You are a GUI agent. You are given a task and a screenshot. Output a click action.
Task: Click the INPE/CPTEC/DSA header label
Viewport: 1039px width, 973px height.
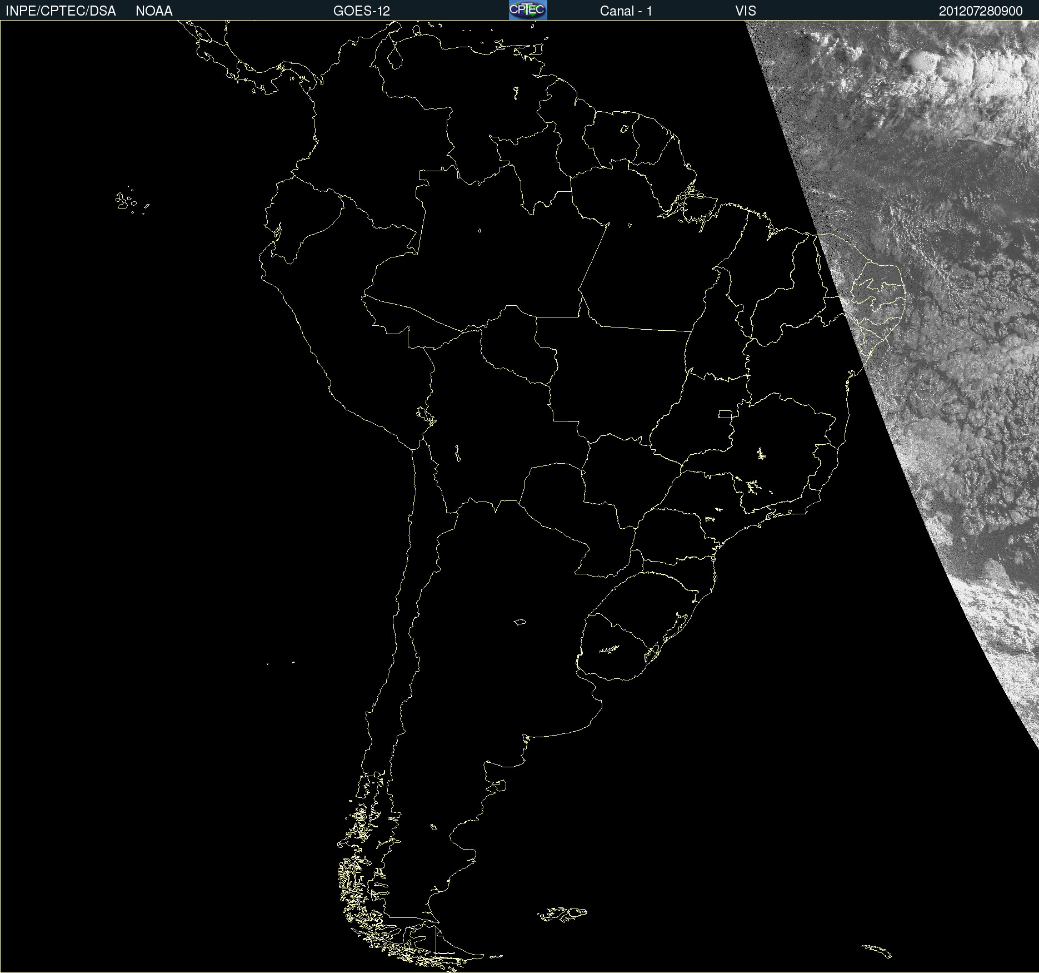(x=61, y=11)
